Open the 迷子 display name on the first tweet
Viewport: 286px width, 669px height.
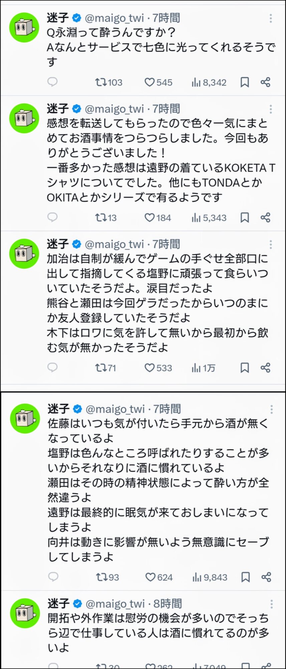pyautogui.click(x=58, y=18)
